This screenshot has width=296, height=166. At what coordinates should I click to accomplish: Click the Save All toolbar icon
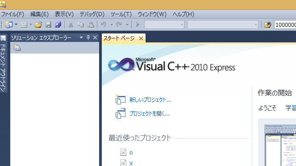tap(58, 25)
